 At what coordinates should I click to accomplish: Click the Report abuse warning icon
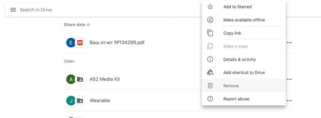pos(210,99)
